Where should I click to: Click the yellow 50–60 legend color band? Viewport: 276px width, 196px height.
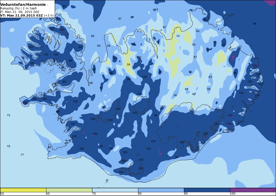[x=23, y=190]
